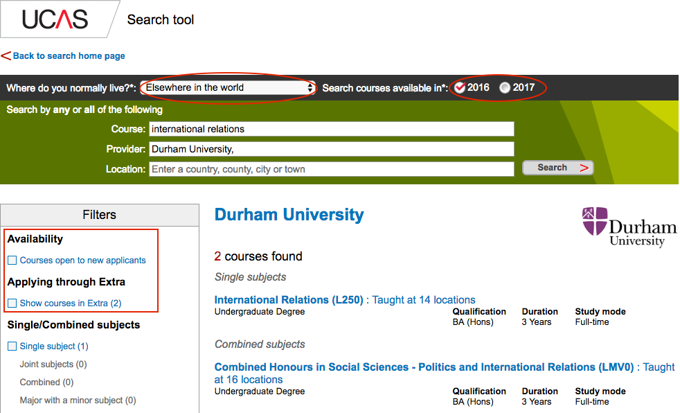Click 'Single/Combined subjects' heading
The width and height of the screenshot is (680, 413).
click(73, 325)
